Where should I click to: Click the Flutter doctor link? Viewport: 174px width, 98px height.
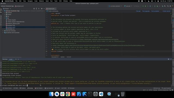point(166,11)
